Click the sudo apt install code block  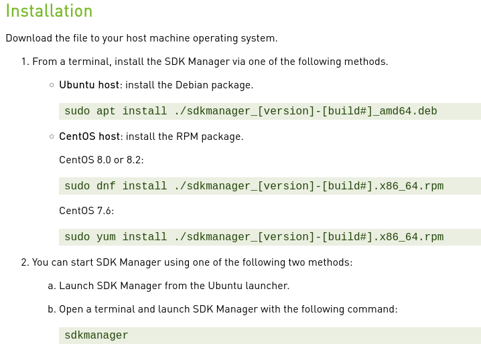(268, 111)
